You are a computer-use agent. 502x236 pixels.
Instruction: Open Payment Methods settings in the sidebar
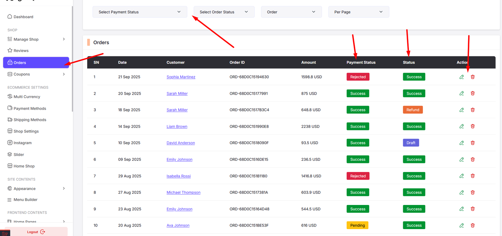click(x=29, y=108)
